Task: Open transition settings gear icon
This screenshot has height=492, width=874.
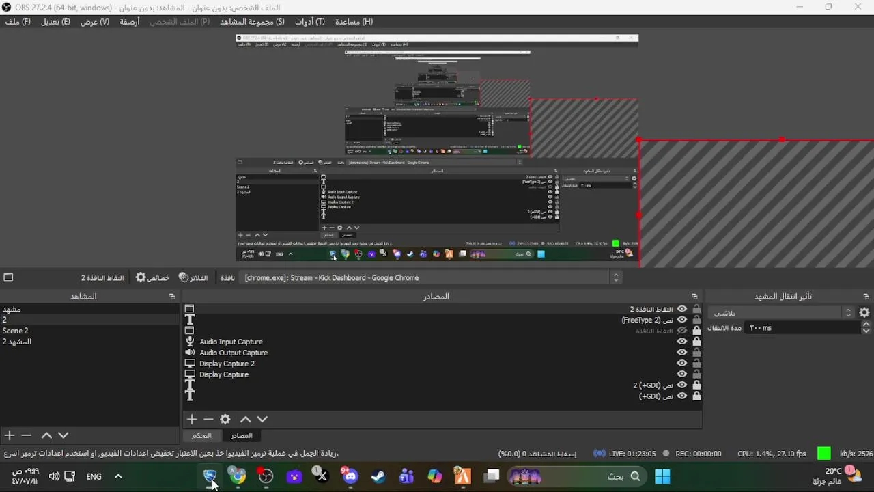Action: [864, 312]
